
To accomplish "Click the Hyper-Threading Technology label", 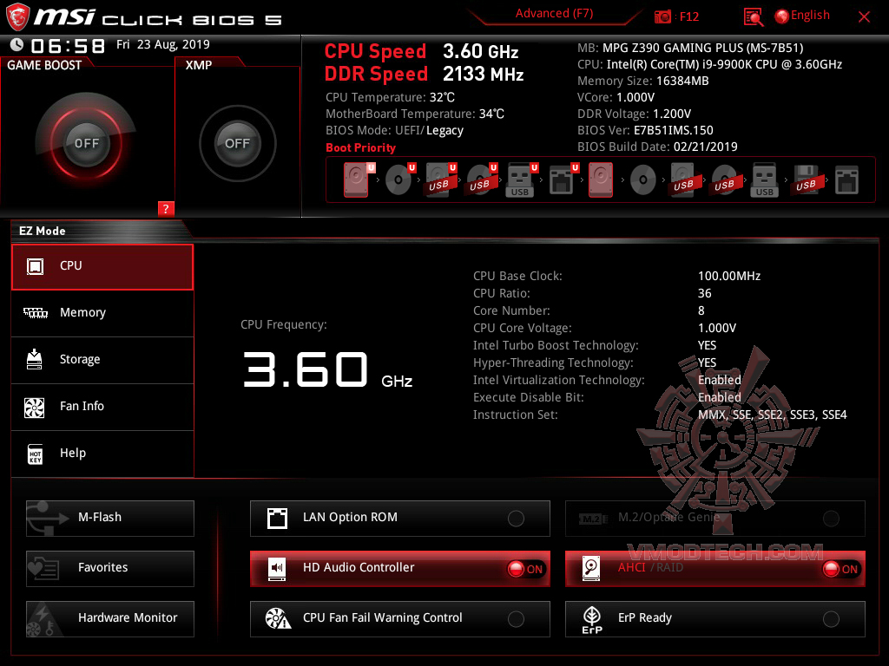I will click(x=553, y=362).
